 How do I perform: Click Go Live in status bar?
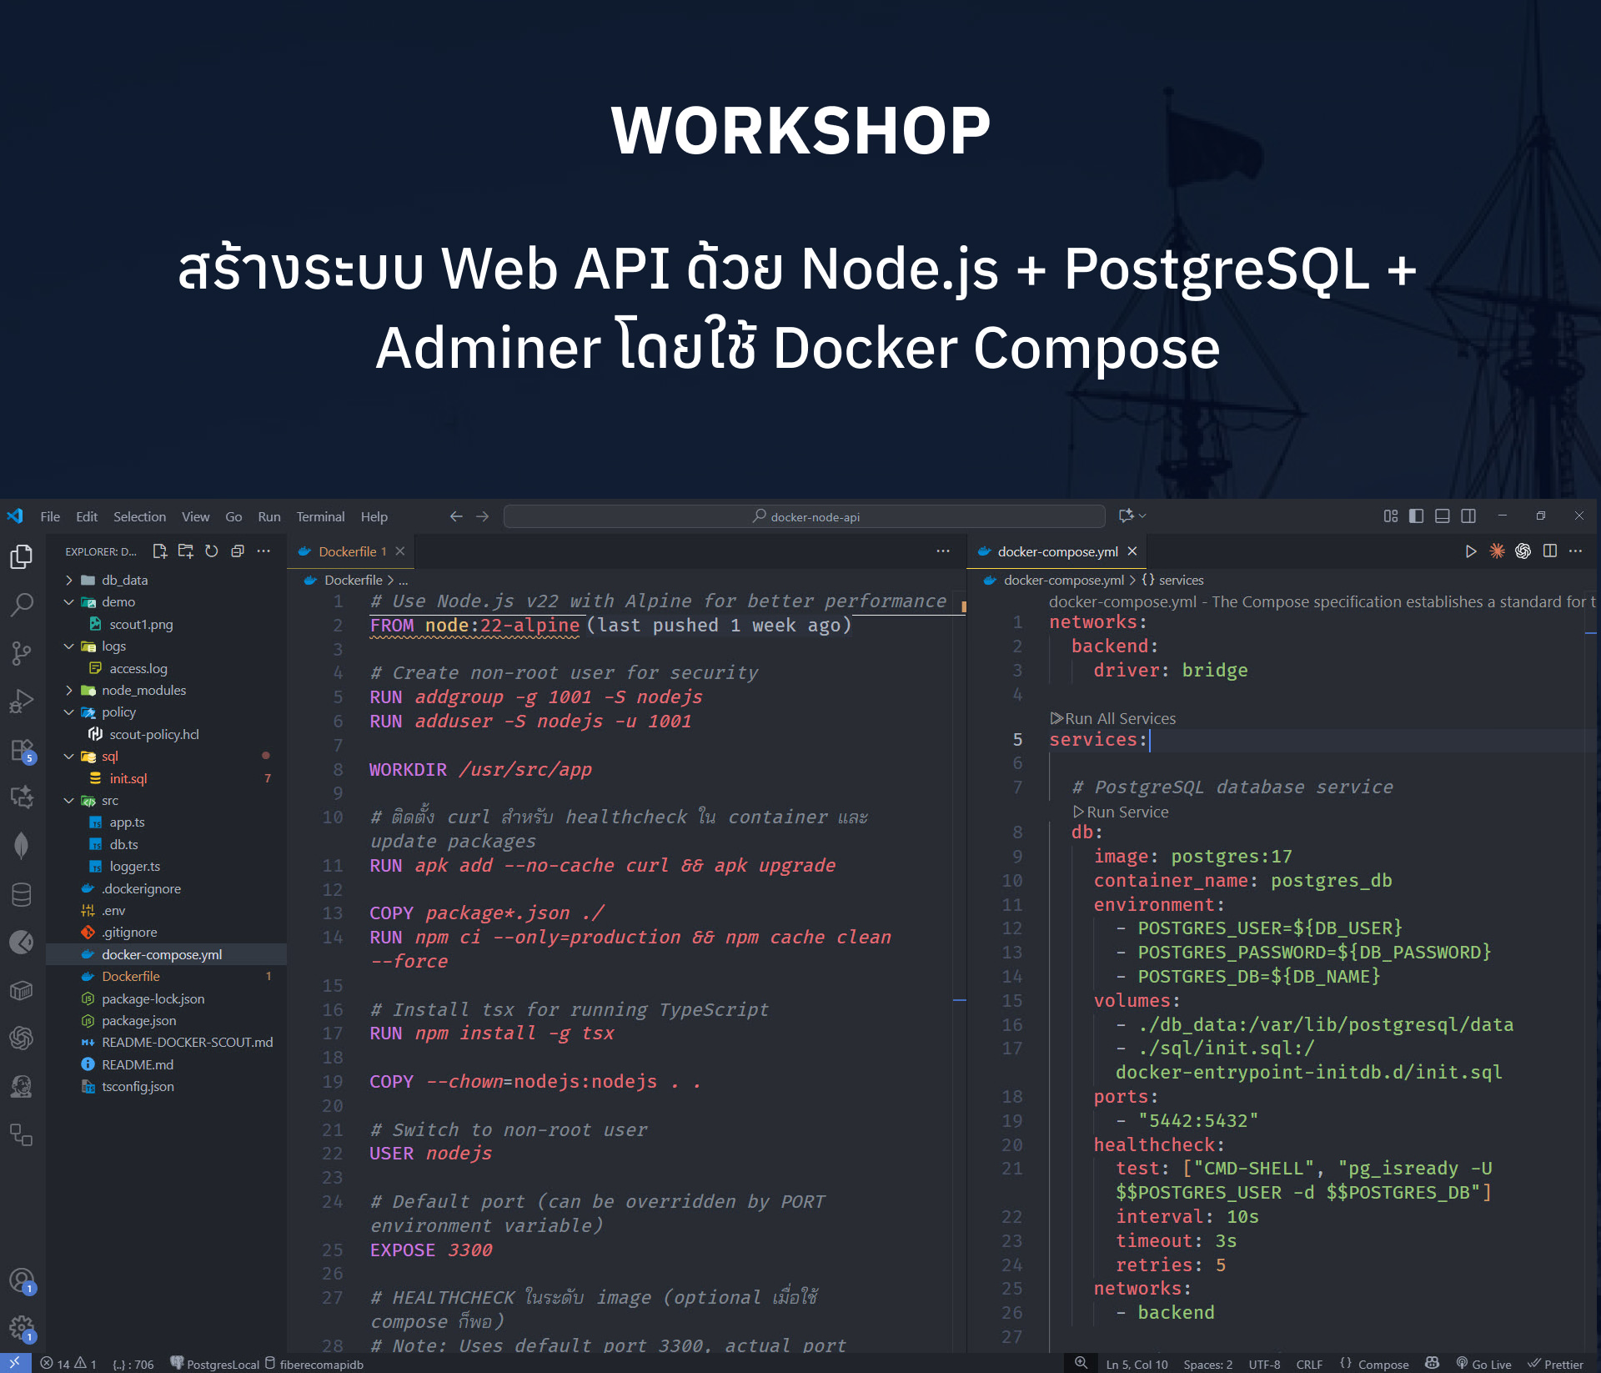pyautogui.click(x=1485, y=1364)
